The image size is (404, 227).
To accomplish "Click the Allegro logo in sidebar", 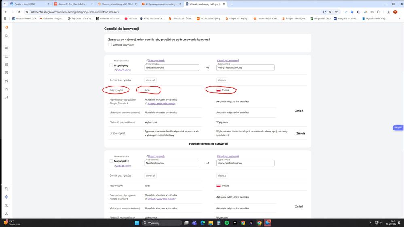I will 6,27.
